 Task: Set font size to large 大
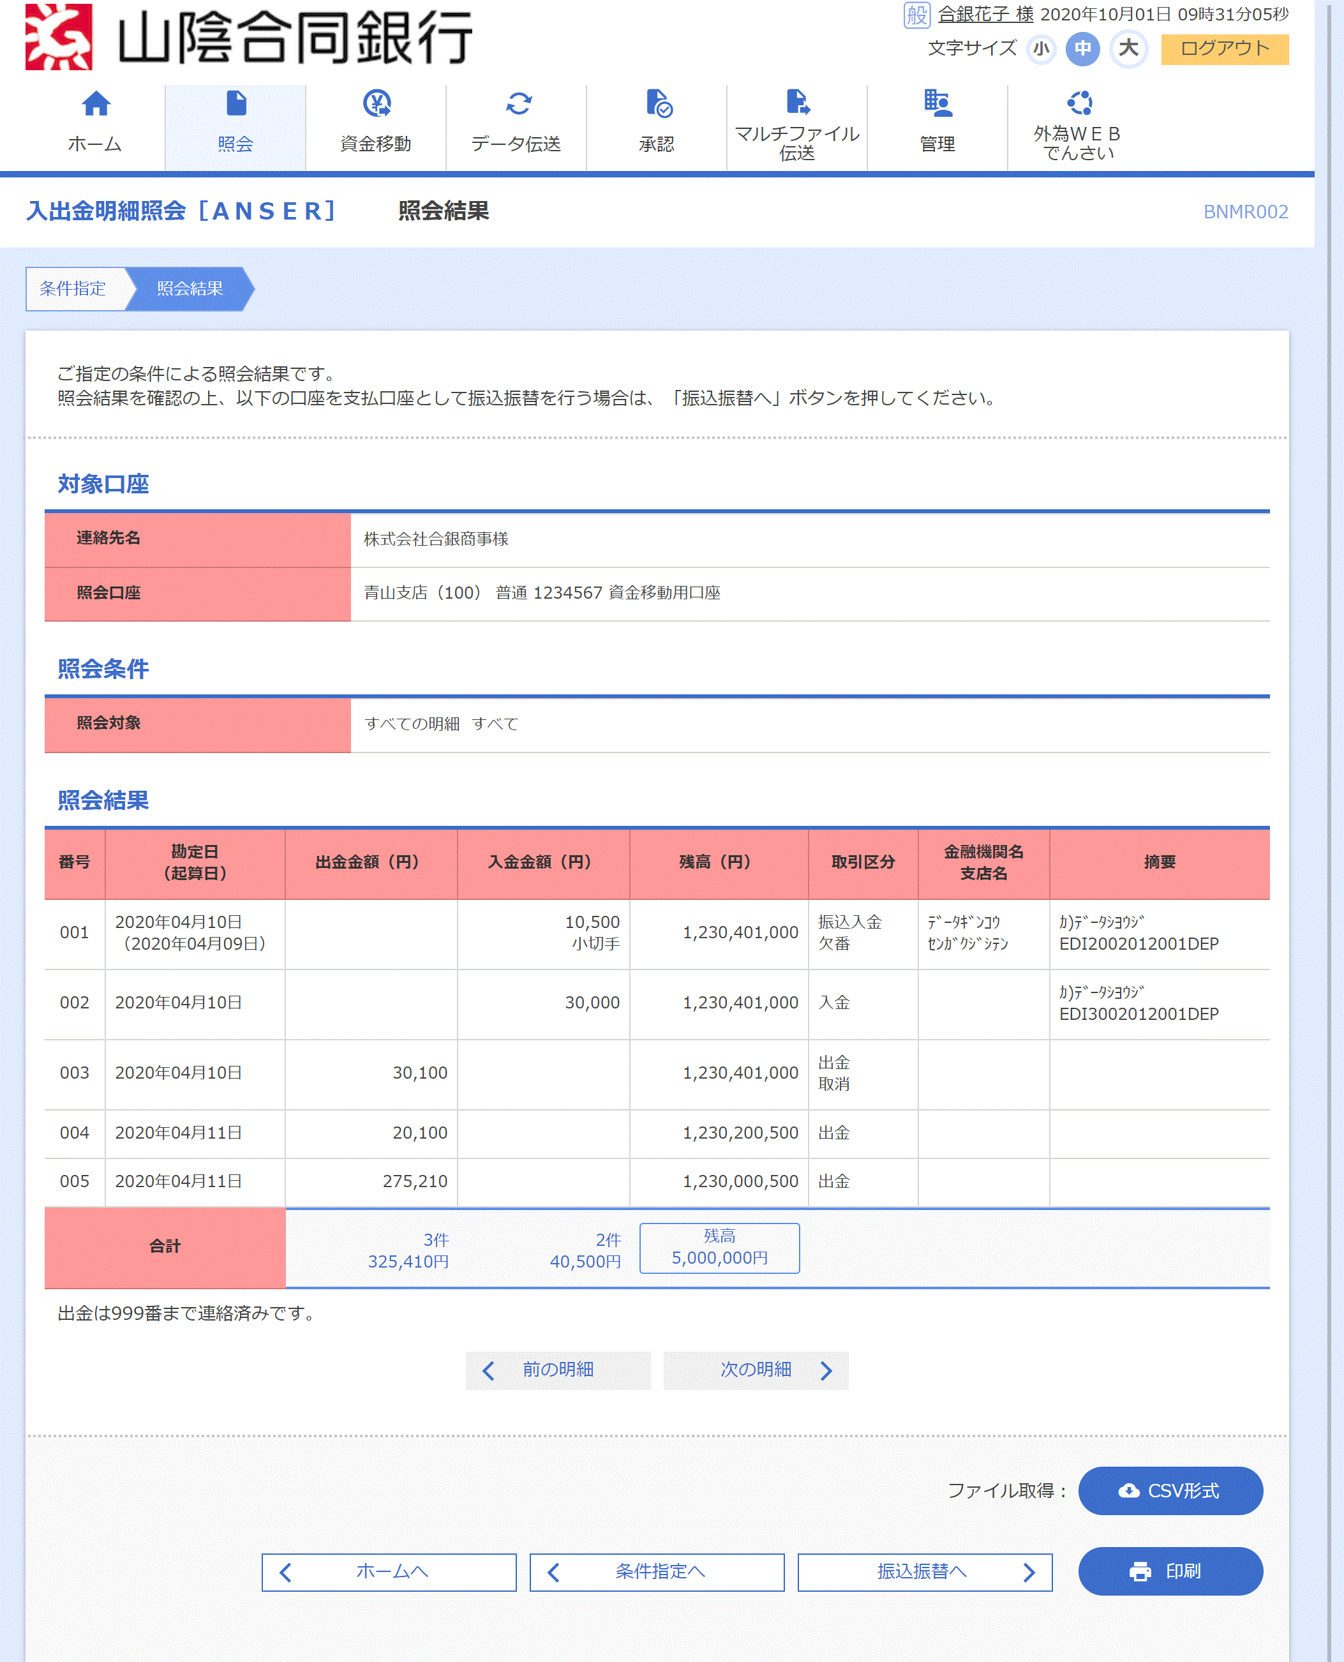coord(1129,49)
